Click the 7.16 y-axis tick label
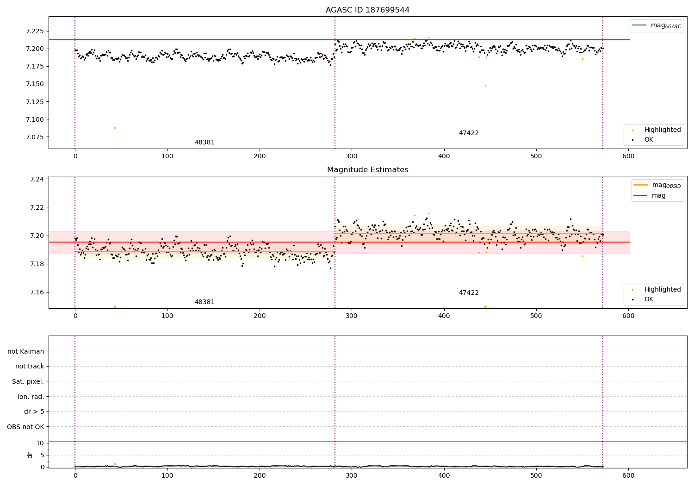The image size is (694, 486). [37, 292]
